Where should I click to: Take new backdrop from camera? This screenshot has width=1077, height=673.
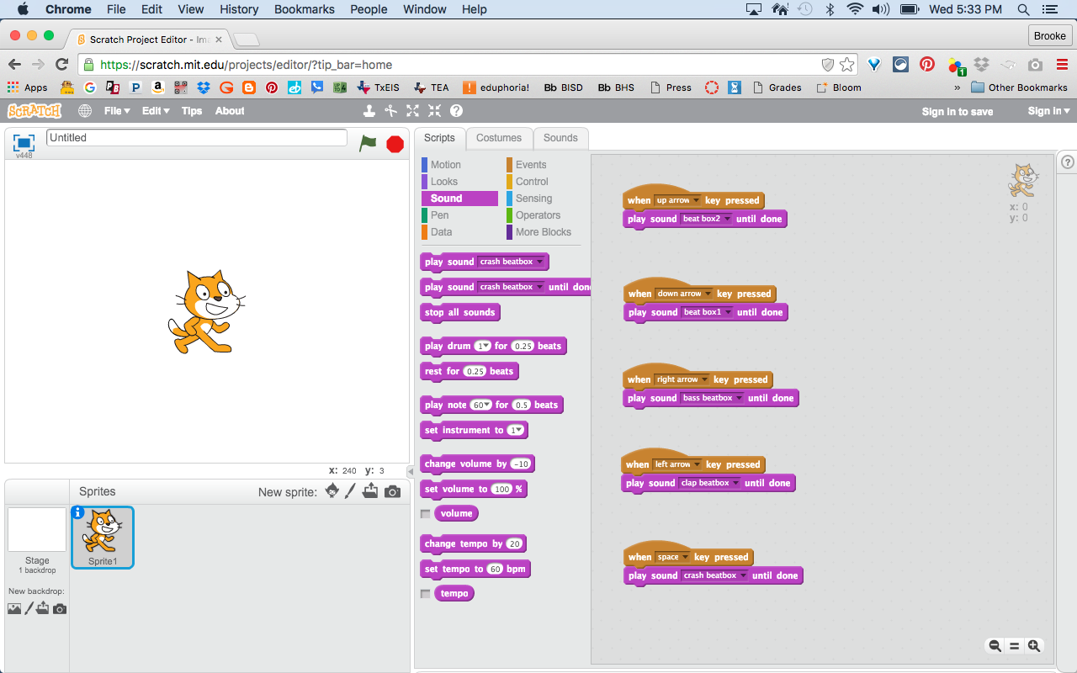(x=59, y=608)
